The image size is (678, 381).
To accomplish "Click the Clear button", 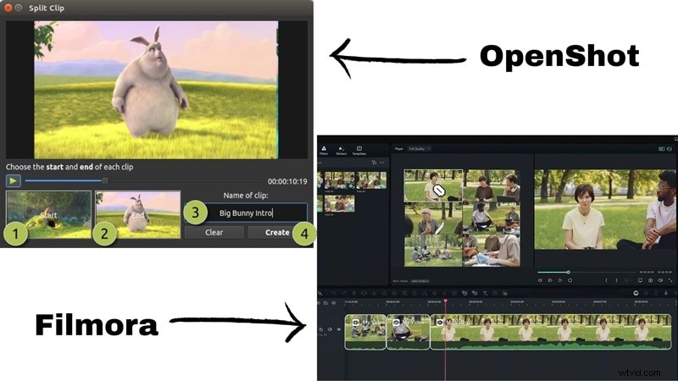I will coord(214,232).
